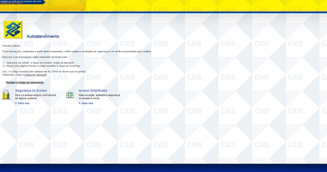This screenshot has height=172, width=327.
Task: Open the Acesso Simplificado heading link
Action: 93,90
